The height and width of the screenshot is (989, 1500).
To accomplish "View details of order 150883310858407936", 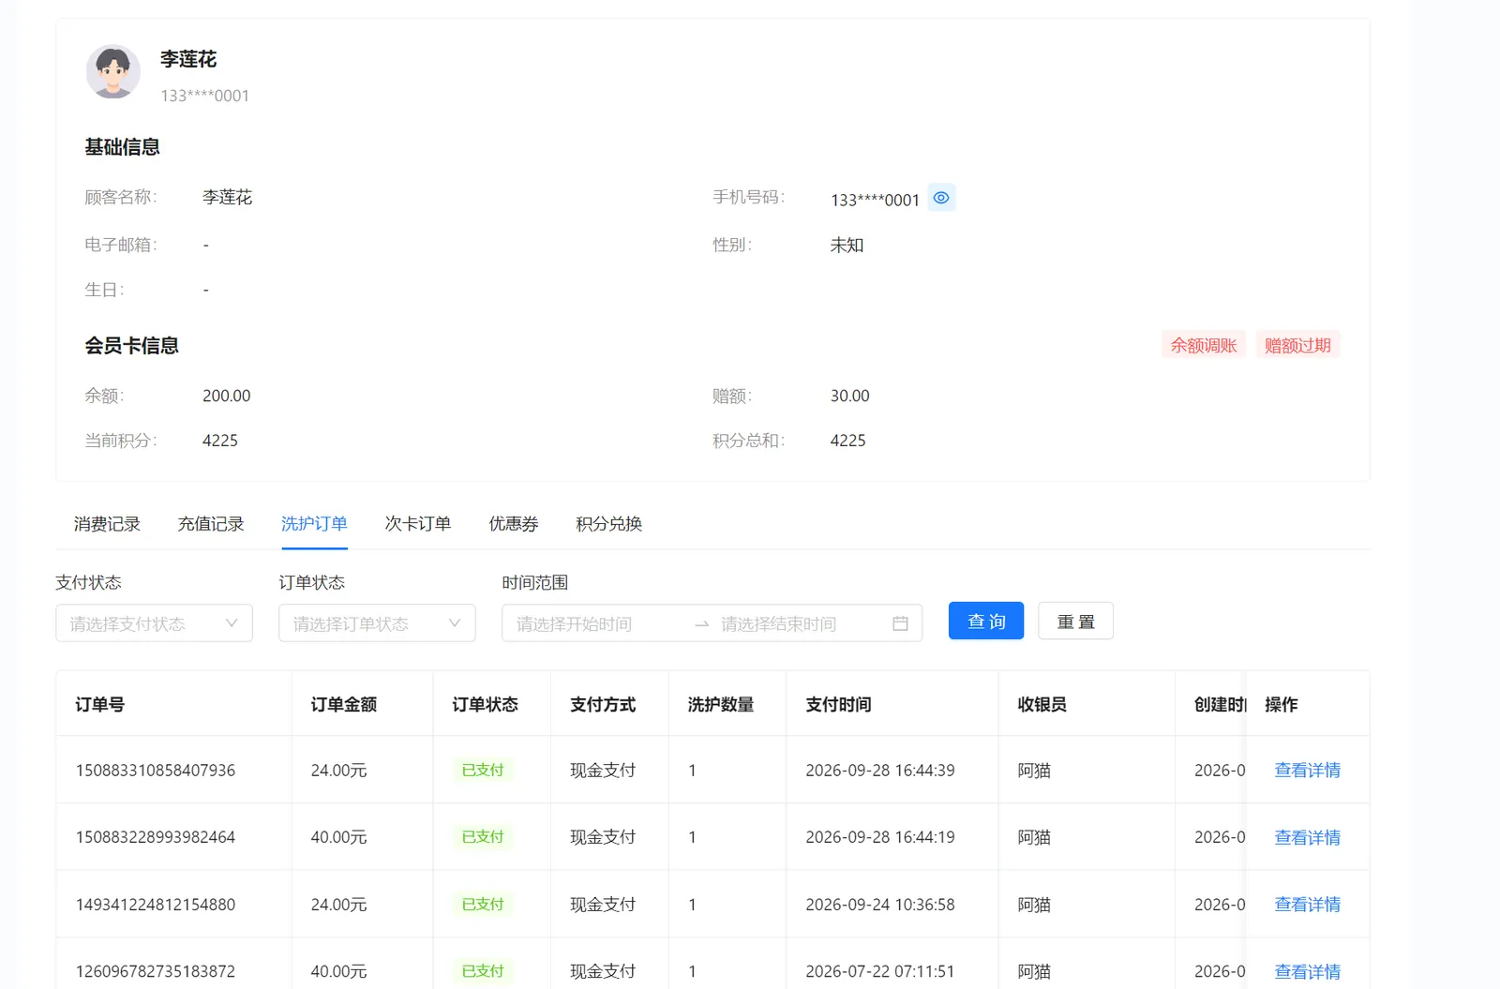I will 1307,771.
